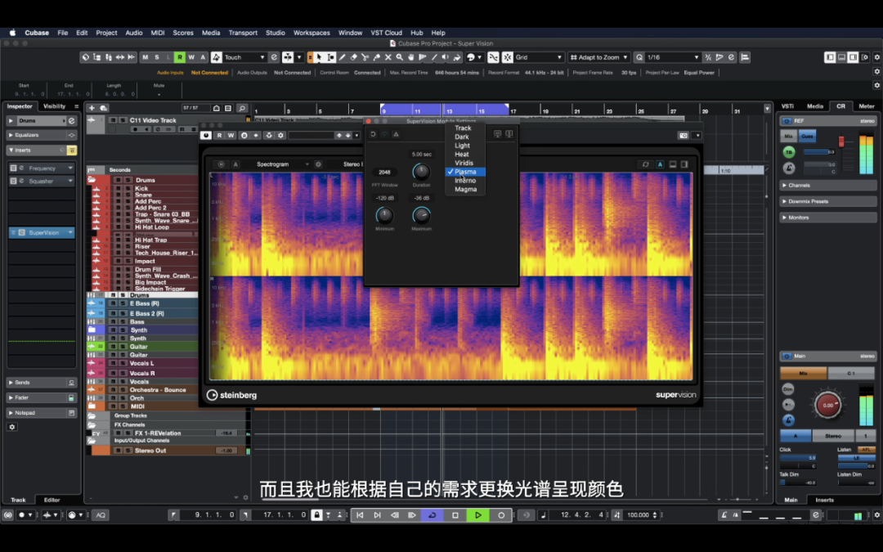This screenshot has height=552, width=883.
Task: Toggle the transport Cycle loop button
Action: click(433, 515)
